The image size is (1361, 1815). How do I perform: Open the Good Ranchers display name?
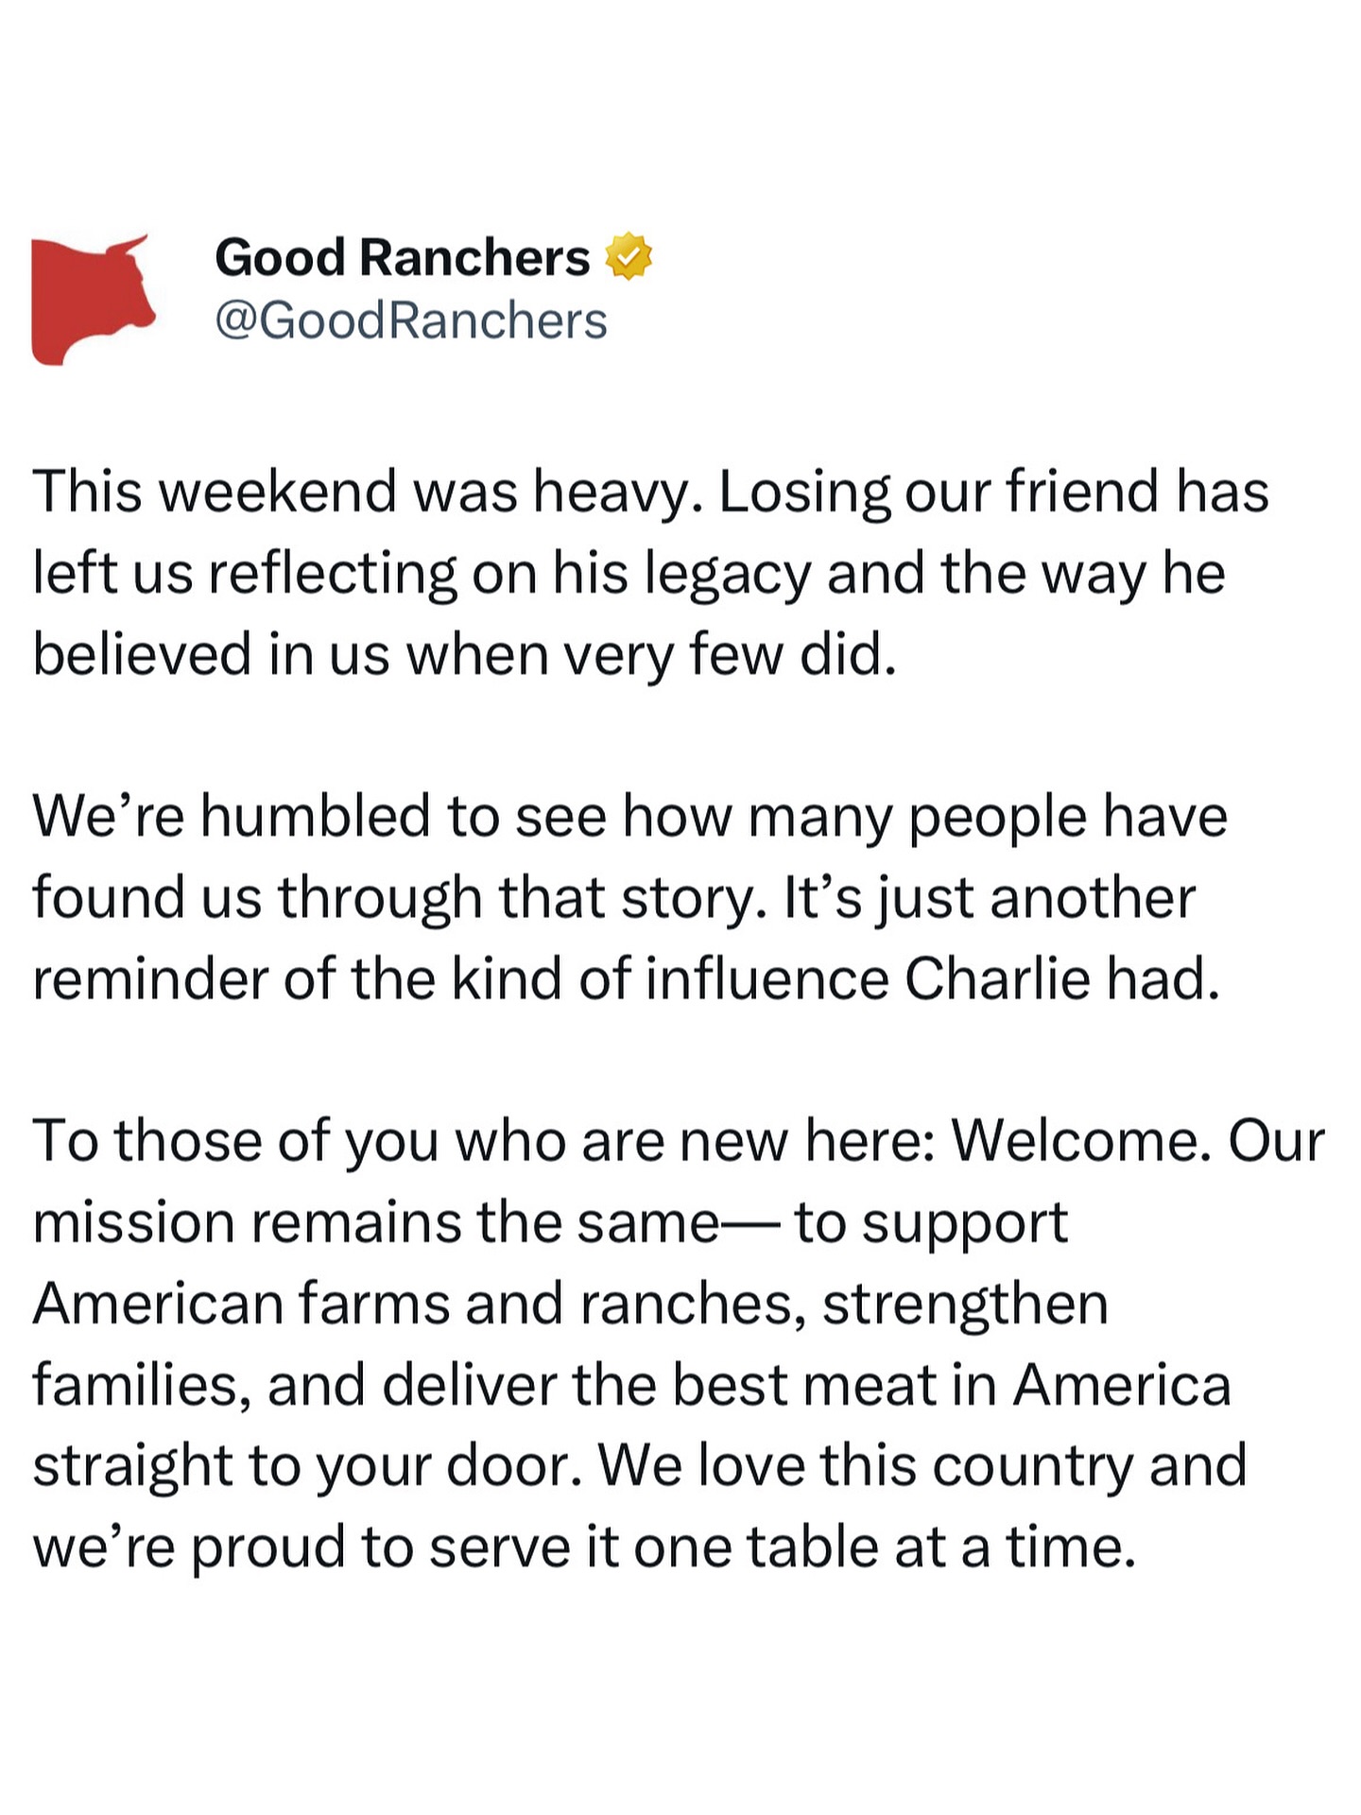[x=402, y=257]
